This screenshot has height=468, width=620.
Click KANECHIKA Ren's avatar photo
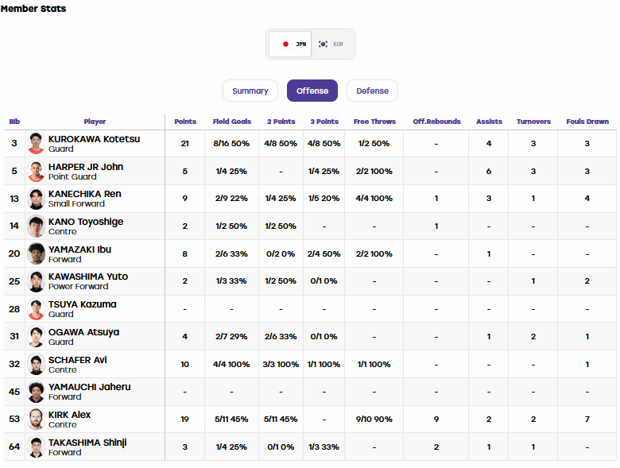tap(36, 199)
